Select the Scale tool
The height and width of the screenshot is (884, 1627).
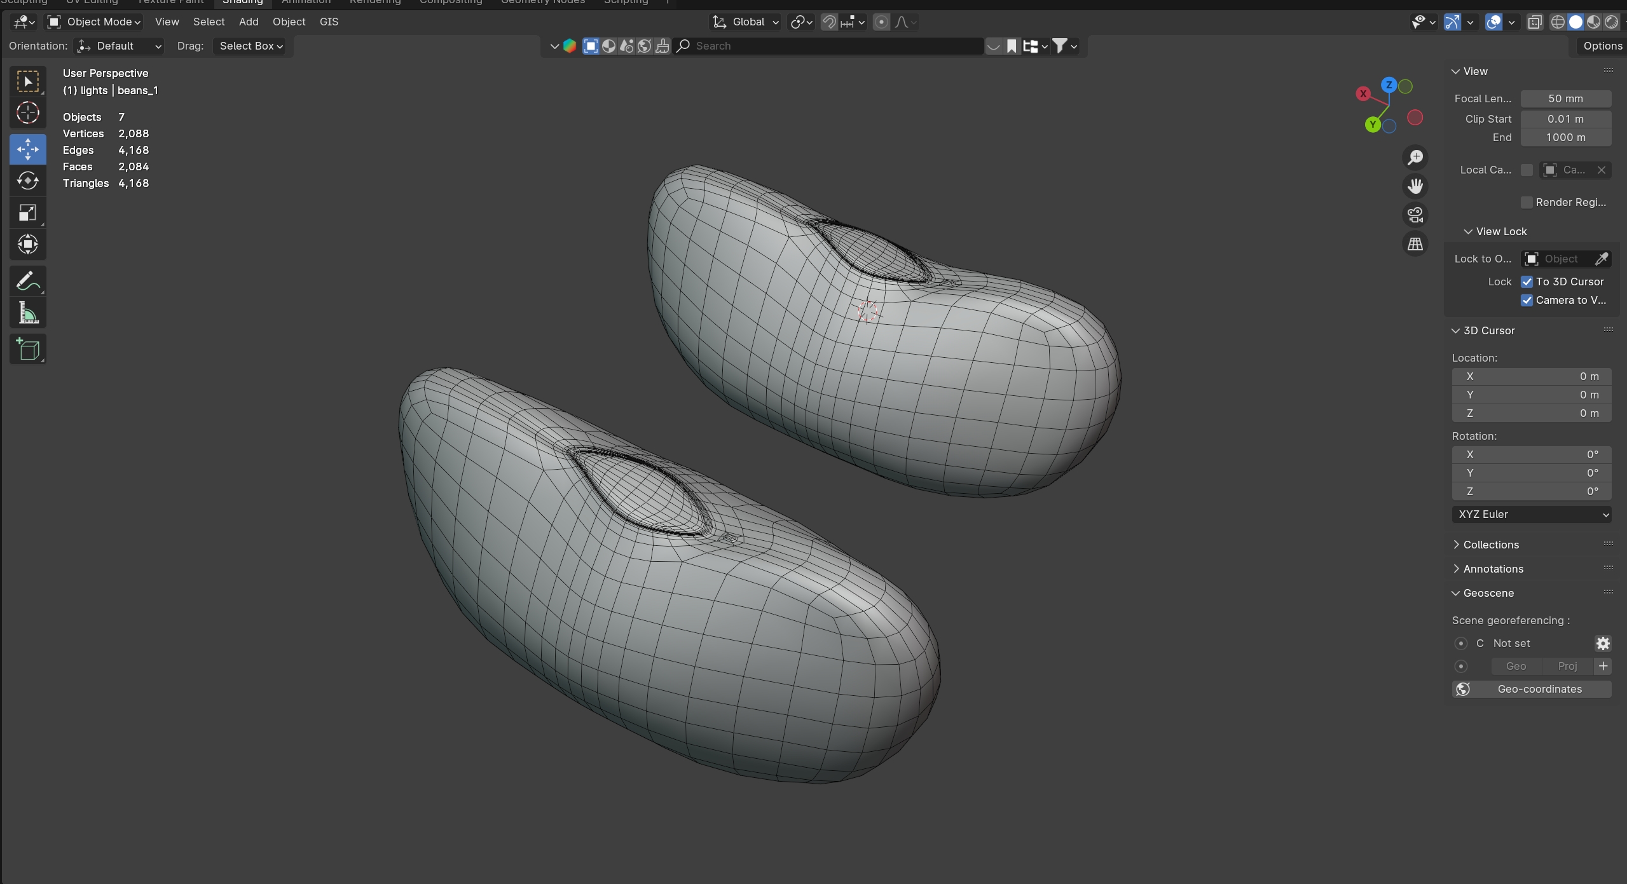click(27, 213)
